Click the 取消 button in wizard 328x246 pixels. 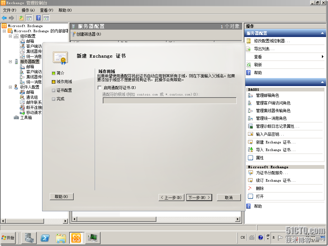(228, 198)
